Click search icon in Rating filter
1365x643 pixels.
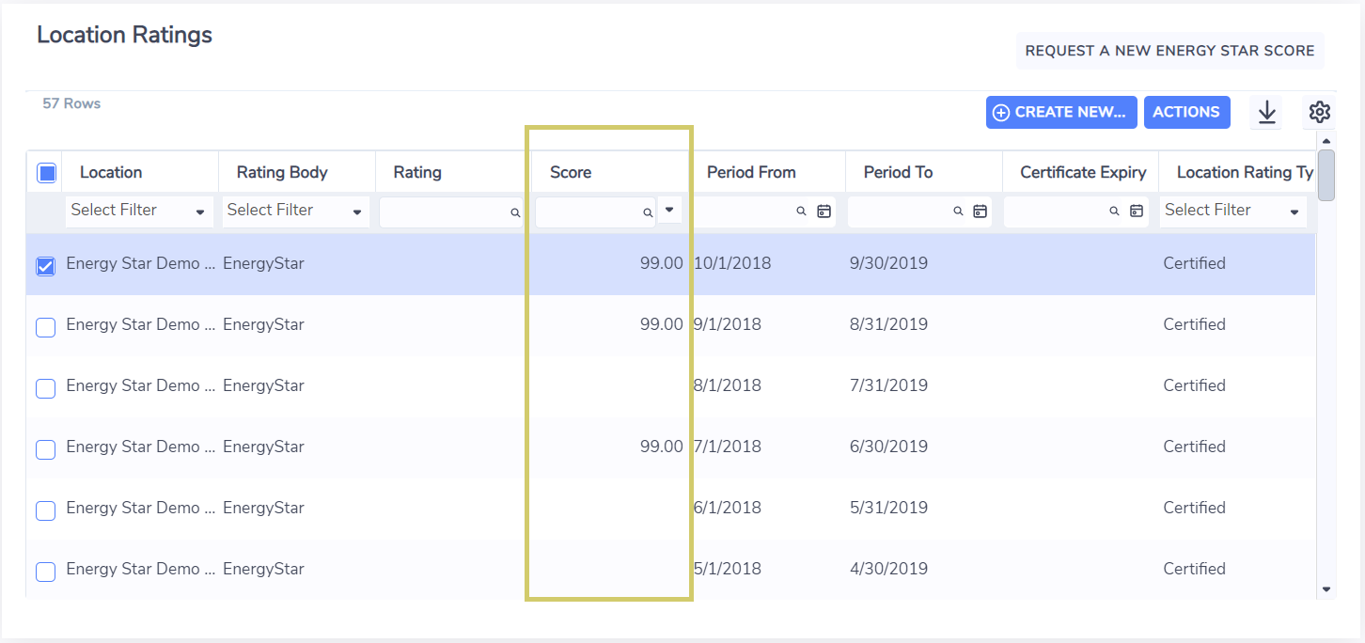tap(515, 212)
